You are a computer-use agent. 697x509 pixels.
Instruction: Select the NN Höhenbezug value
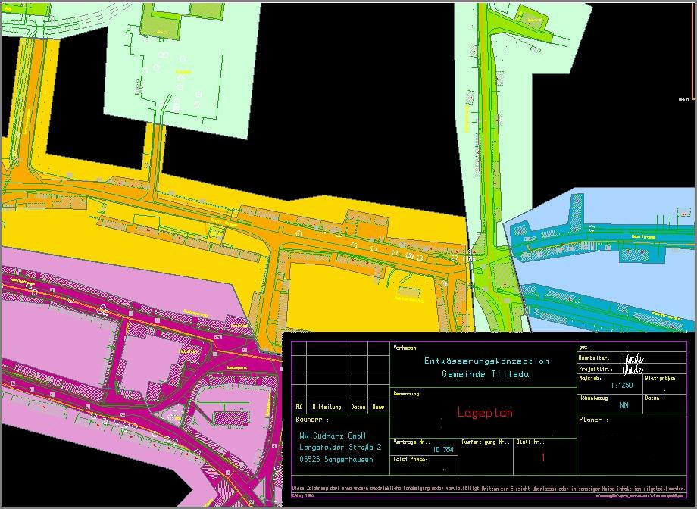click(x=624, y=405)
